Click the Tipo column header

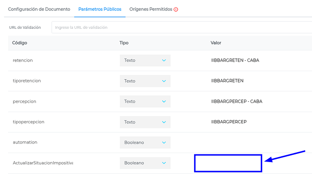[124, 43]
